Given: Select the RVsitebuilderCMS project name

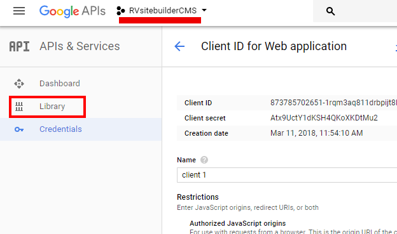Looking at the screenshot, I should click(x=163, y=11).
